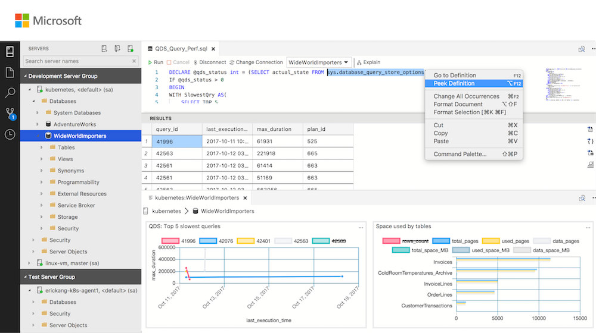596x333 pixels.
Task: Click the plan_id column header
Action: (x=328, y=129)
